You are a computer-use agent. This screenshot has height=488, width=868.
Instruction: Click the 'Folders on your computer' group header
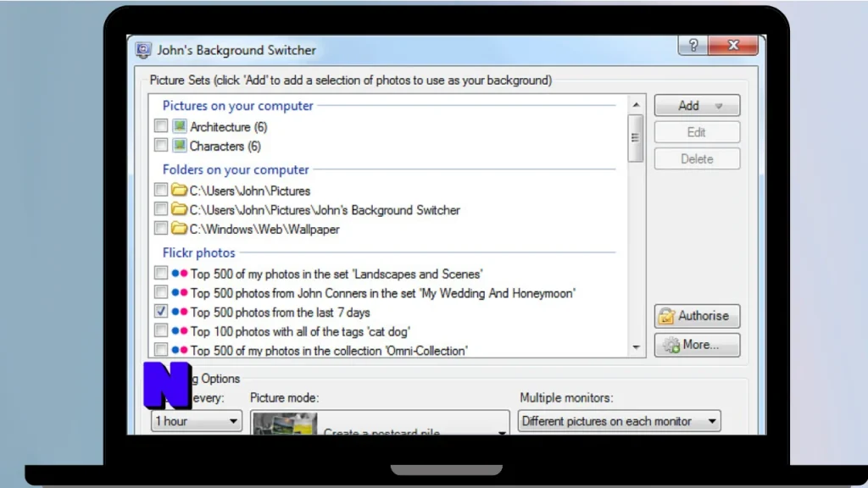click(236, 169)
